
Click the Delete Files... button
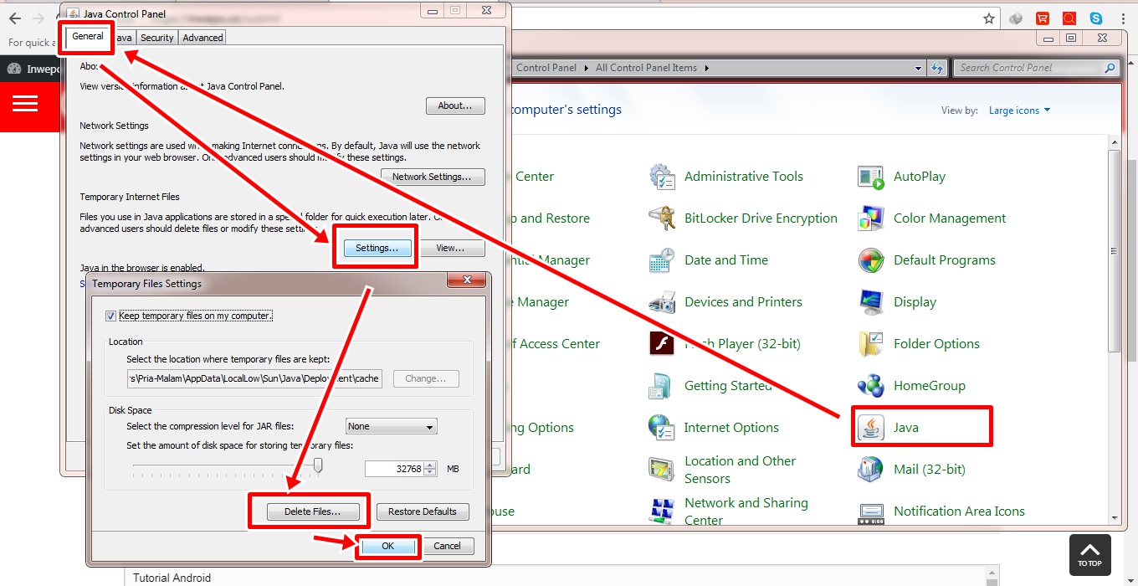pyautogui.click(x=312, y=511)
